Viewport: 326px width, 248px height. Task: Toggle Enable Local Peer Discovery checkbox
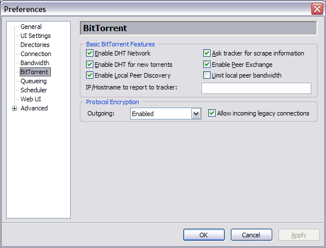click(x=89, y=75)
